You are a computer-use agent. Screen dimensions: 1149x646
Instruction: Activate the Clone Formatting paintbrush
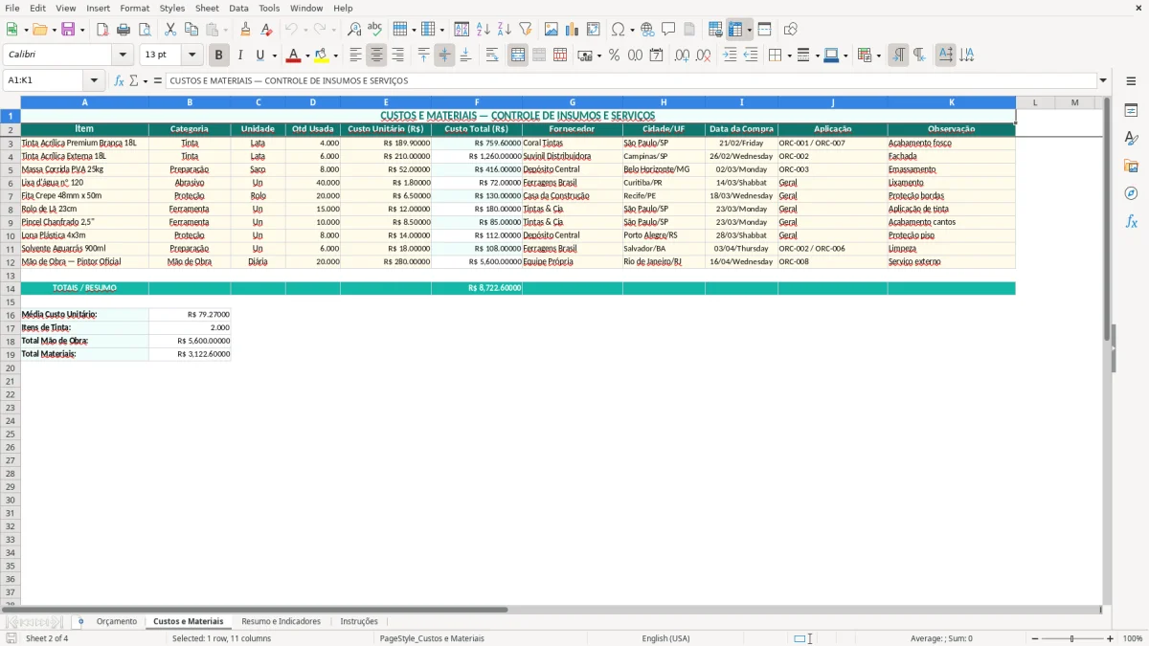(x=246, y=30)
